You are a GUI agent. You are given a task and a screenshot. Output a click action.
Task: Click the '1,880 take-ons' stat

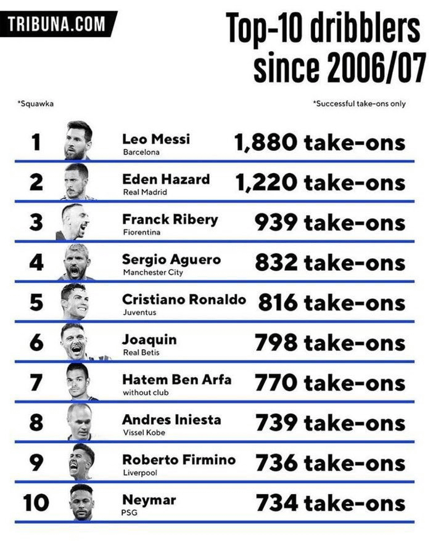click(x=320, y=142)
